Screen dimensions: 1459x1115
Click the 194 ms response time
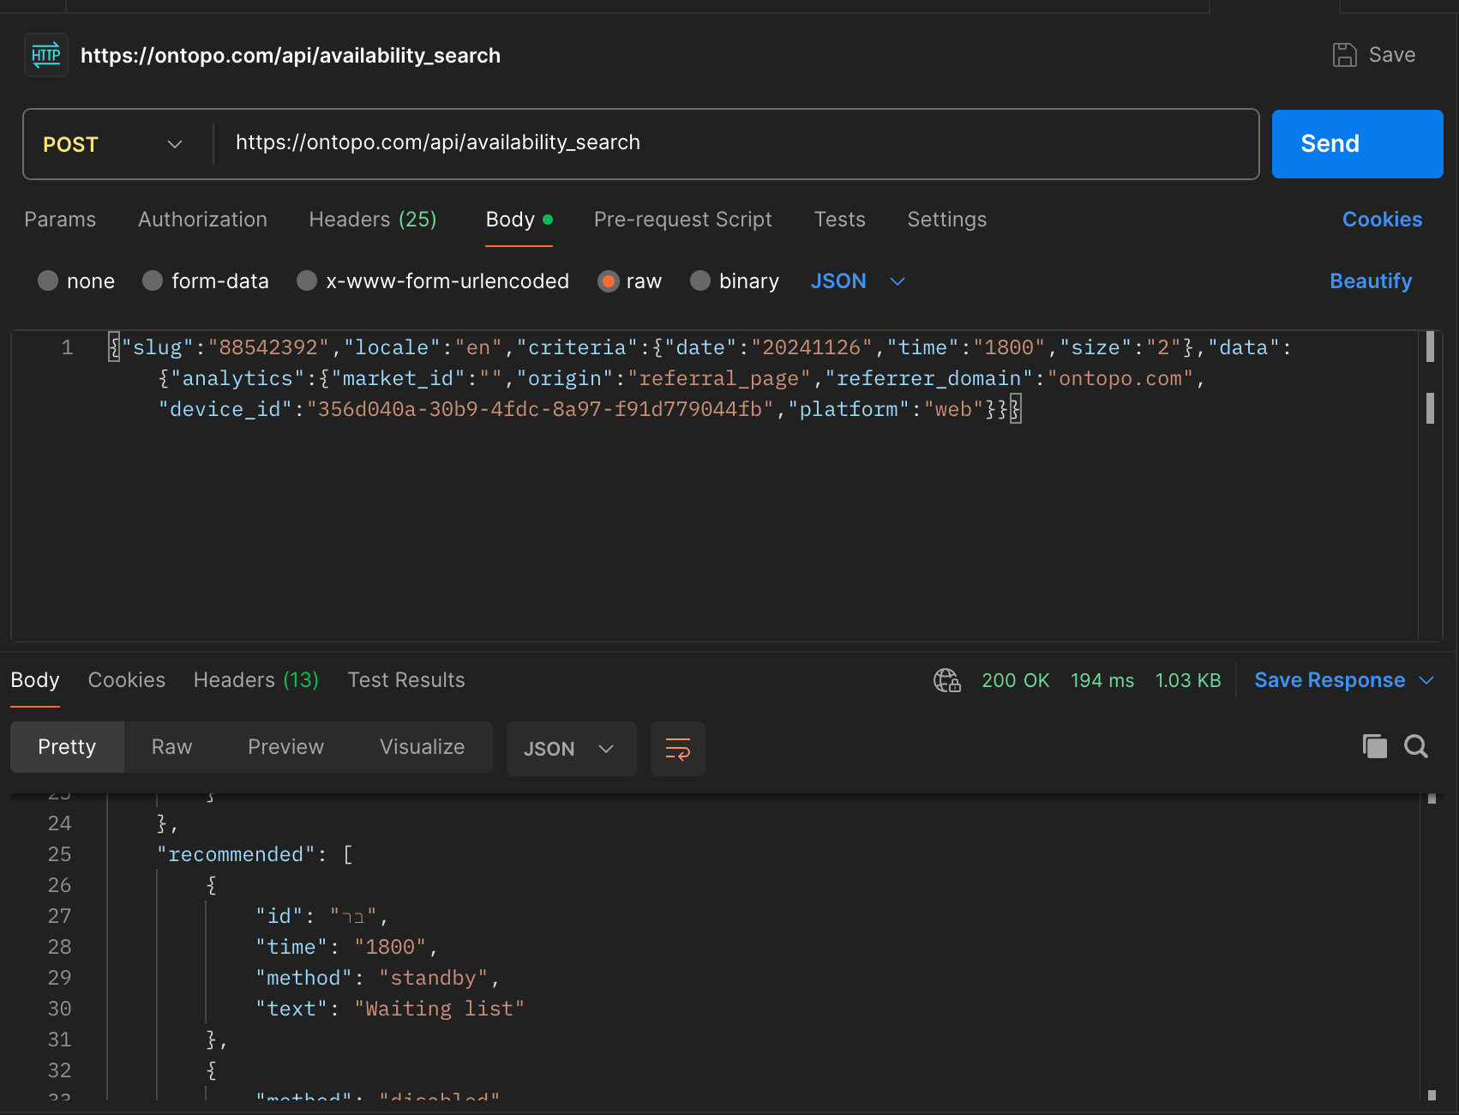coord(1102,680)
